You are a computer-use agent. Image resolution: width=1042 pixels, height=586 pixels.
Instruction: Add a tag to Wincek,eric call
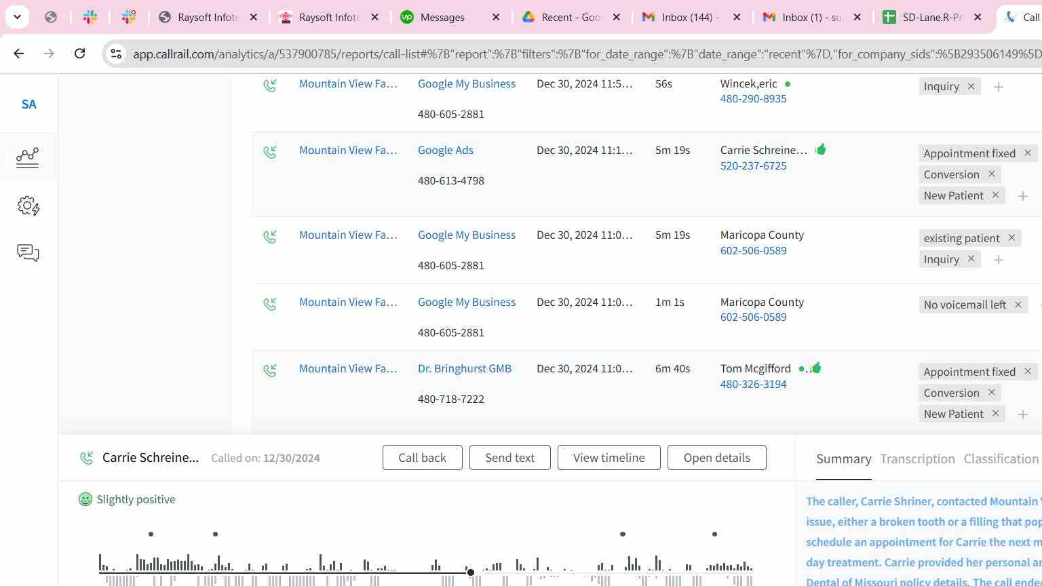998,87
